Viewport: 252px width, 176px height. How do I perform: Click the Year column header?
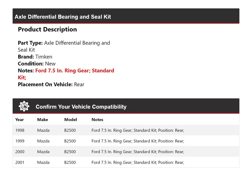point(19,120)
